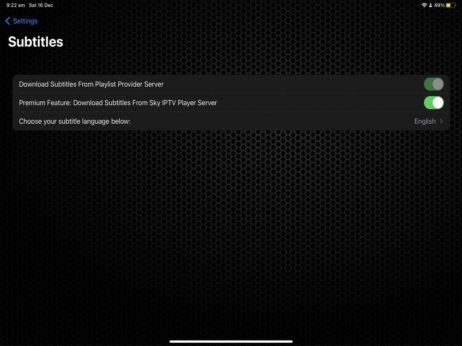Tap the person icon in status bar
This screenshot has height=346, width=462.
(431, 5)
